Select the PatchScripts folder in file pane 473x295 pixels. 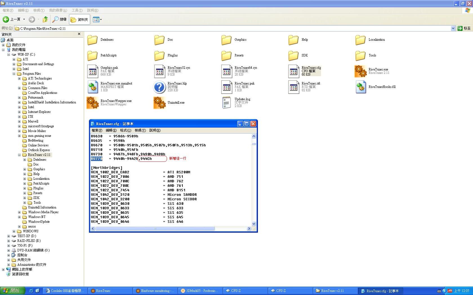[x=92, y=56]
